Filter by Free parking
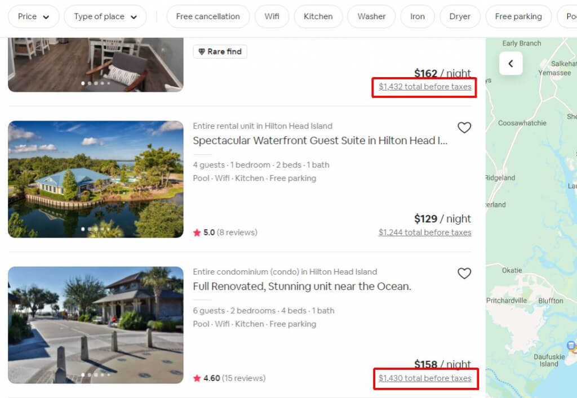Viewport: 577px width, 398px height. pyautogui.click(x=518, y=17)
